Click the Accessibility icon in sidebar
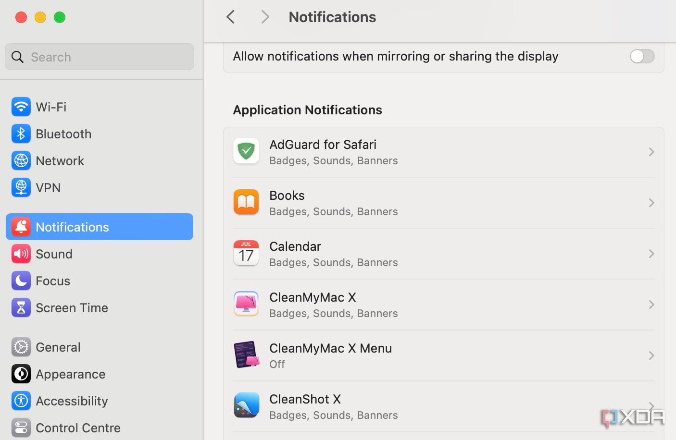676x440 pixels. [x=21, y=401]
